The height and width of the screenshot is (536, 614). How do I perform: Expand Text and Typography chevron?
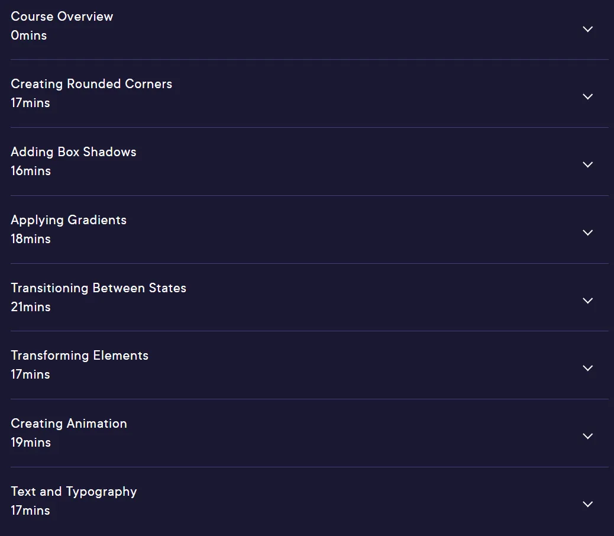[x=587, y=504]
